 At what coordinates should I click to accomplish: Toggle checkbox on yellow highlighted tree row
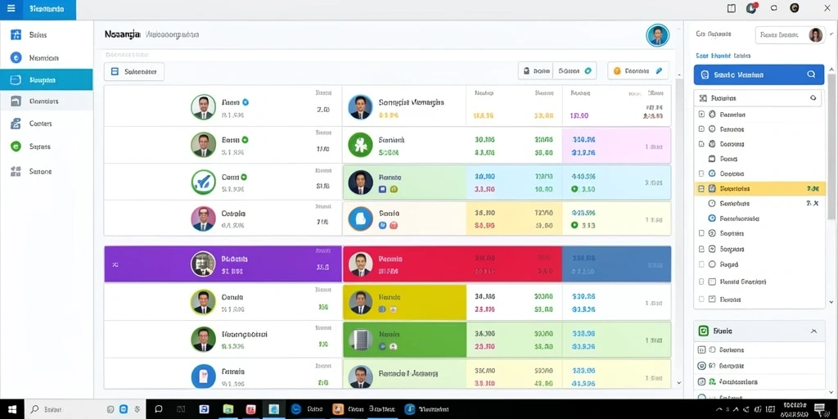[x=701, y=189]
